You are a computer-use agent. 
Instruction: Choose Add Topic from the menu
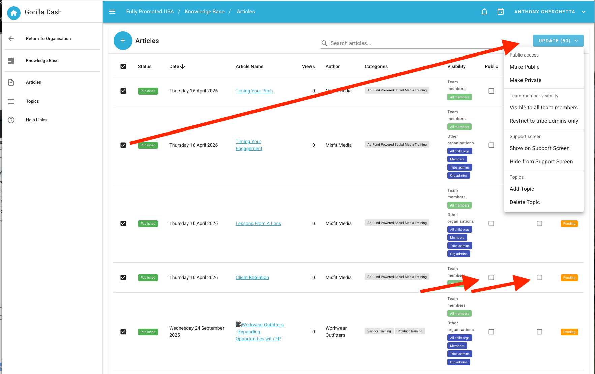pos(543,189)
